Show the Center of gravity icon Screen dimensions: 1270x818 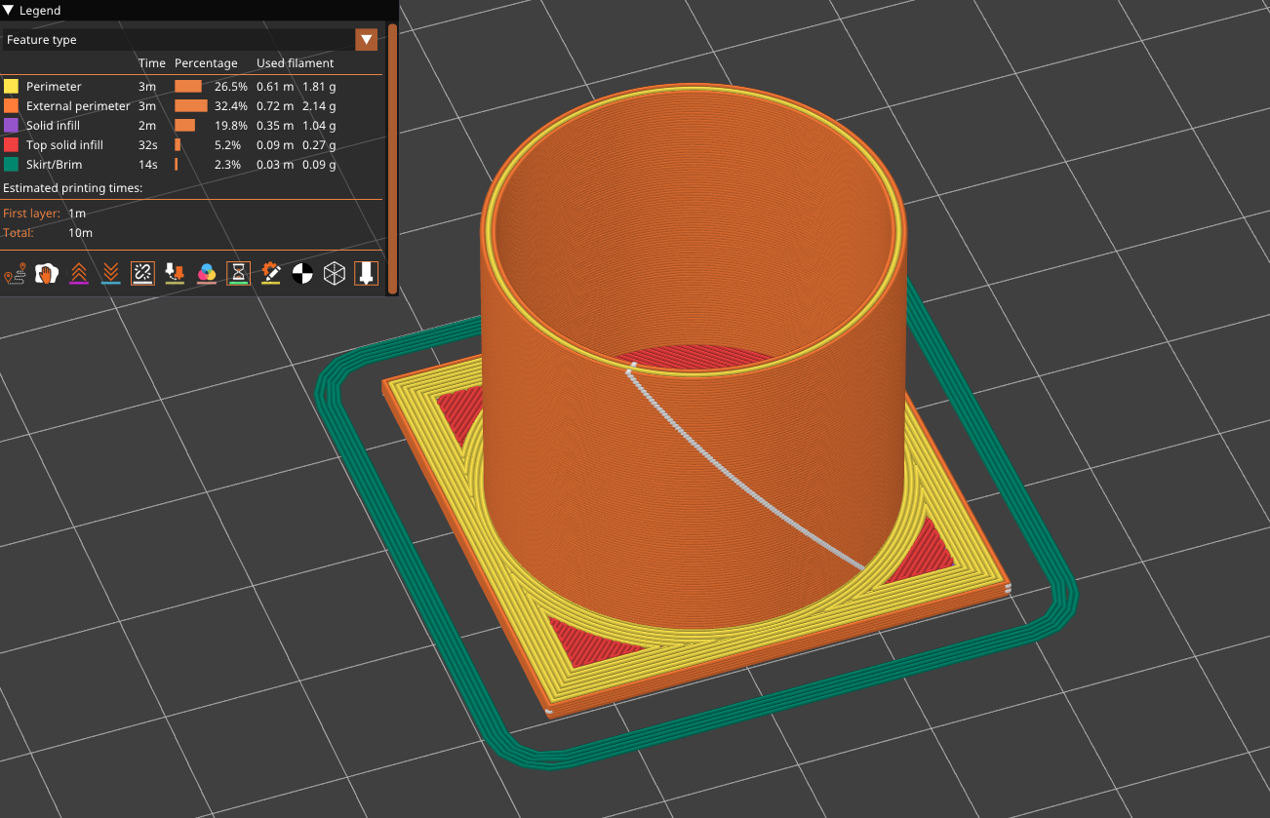point(302,274)
